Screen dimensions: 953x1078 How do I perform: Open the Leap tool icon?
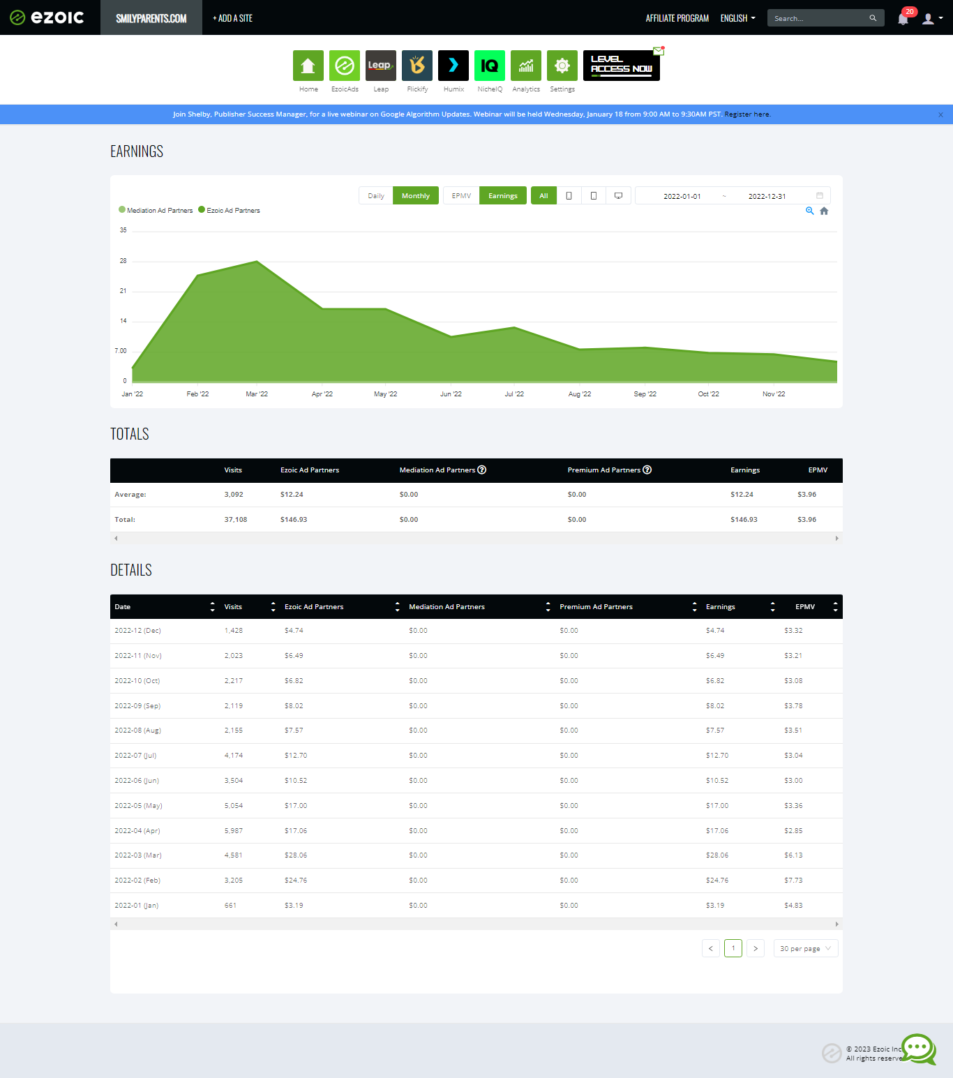pos(380,66)
